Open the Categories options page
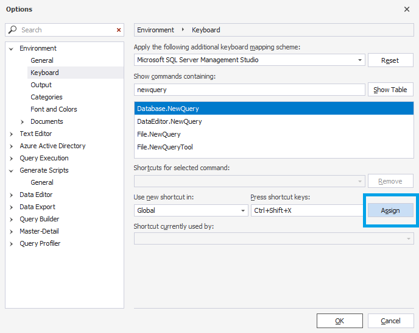The width and height of the screenshot is (419, 333). coord(46,97)
